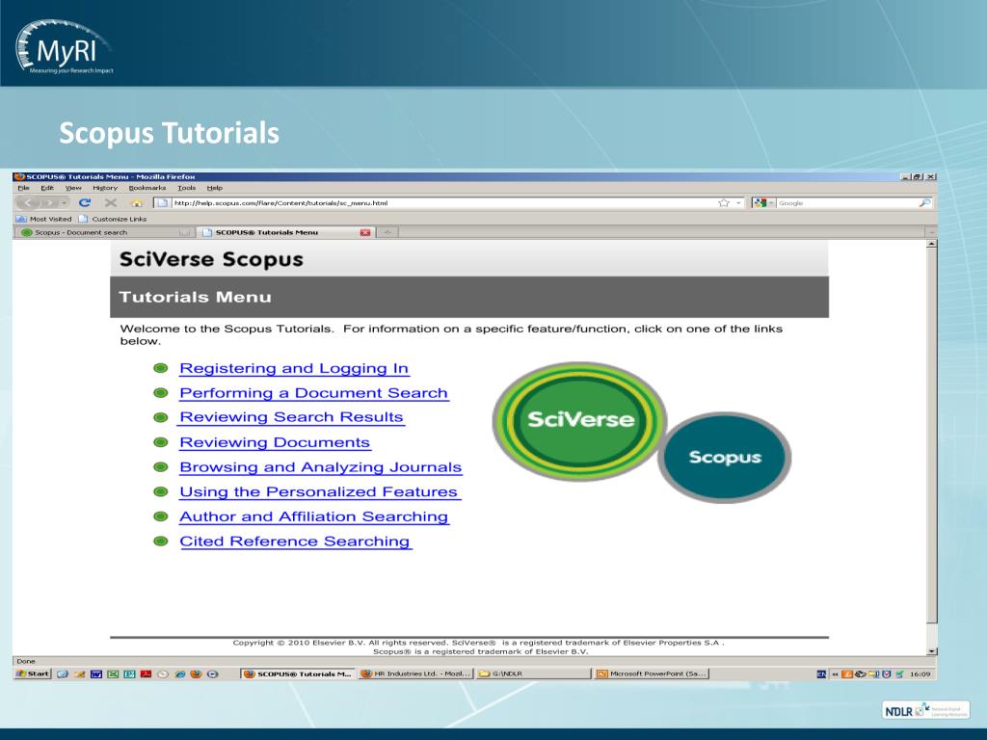Click the Scopus teal circle logo
The image size is (987, 740).
pos(725,458)
